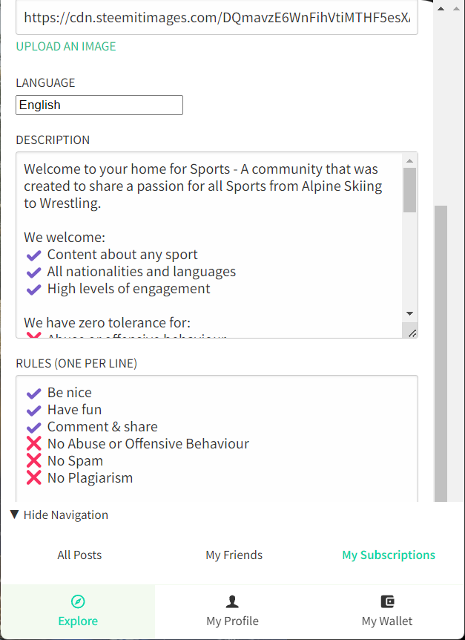Click checkmark next to High levels of engagement
Image resolution: width=465 pixels, height=640 pixels.
(33, 290)
